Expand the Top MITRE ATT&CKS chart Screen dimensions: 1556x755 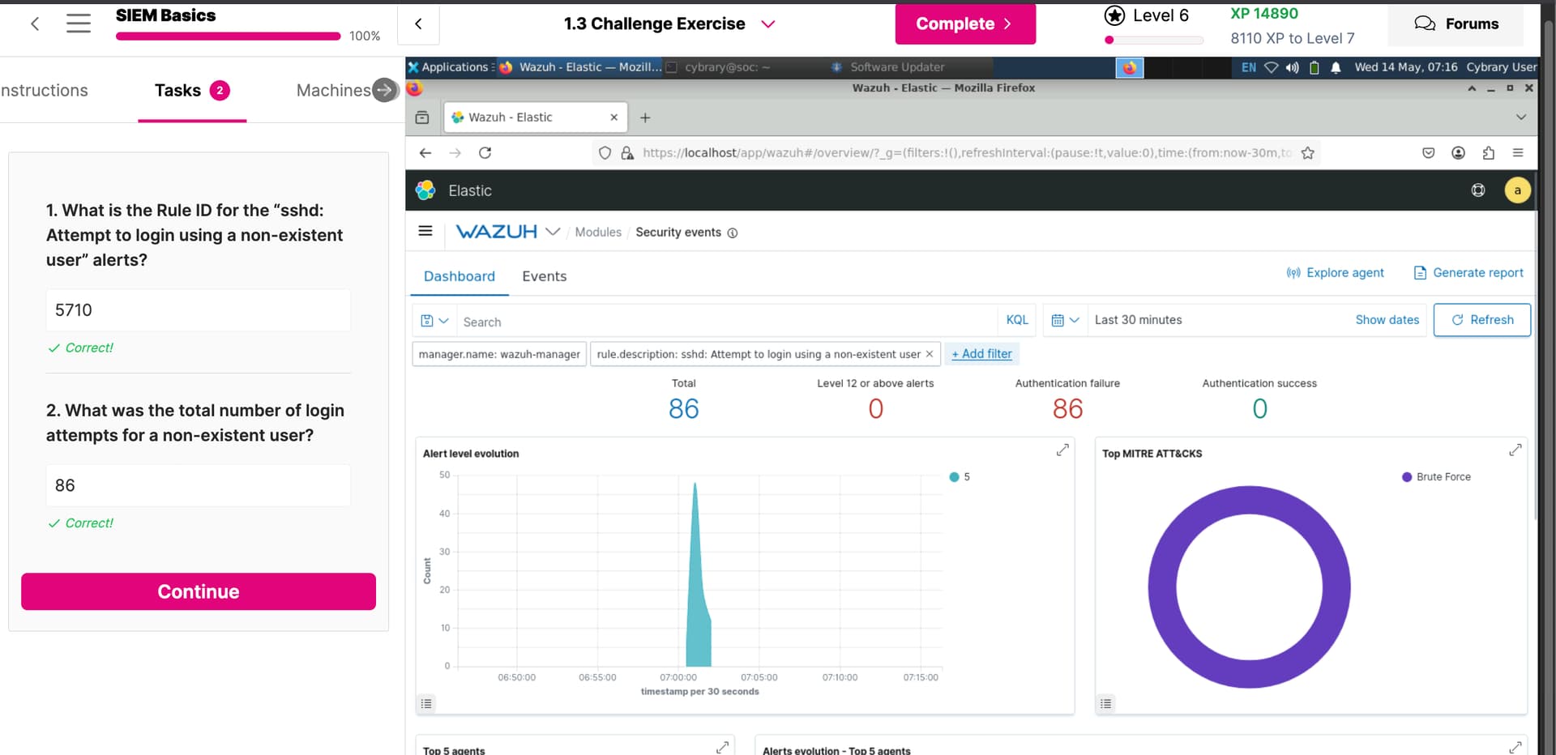coord(1515,450)
